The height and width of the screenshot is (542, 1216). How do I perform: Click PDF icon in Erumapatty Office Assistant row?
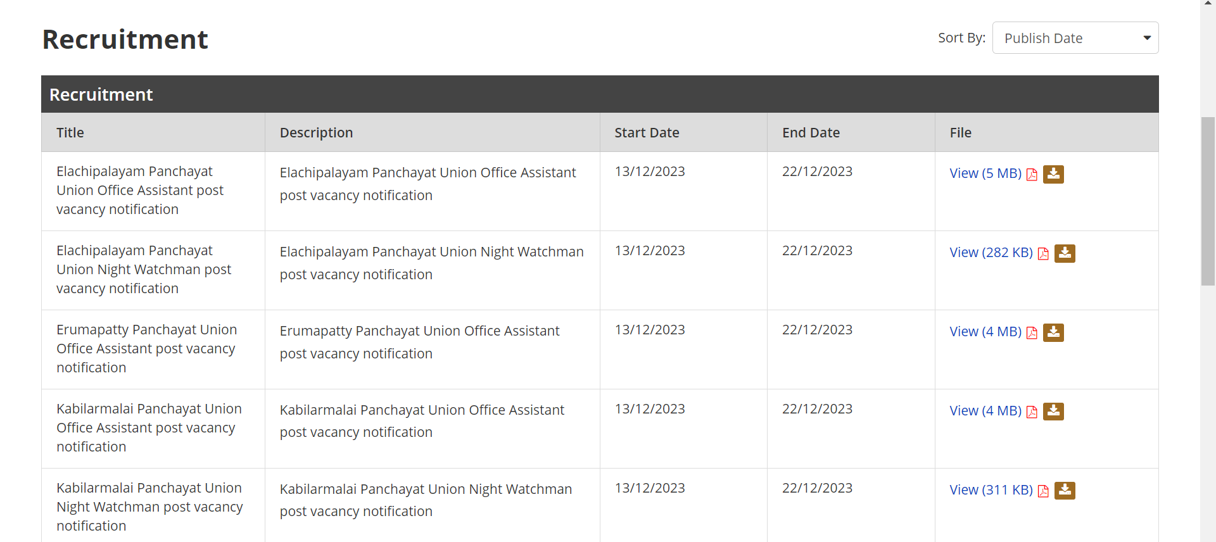point(1032,333)
